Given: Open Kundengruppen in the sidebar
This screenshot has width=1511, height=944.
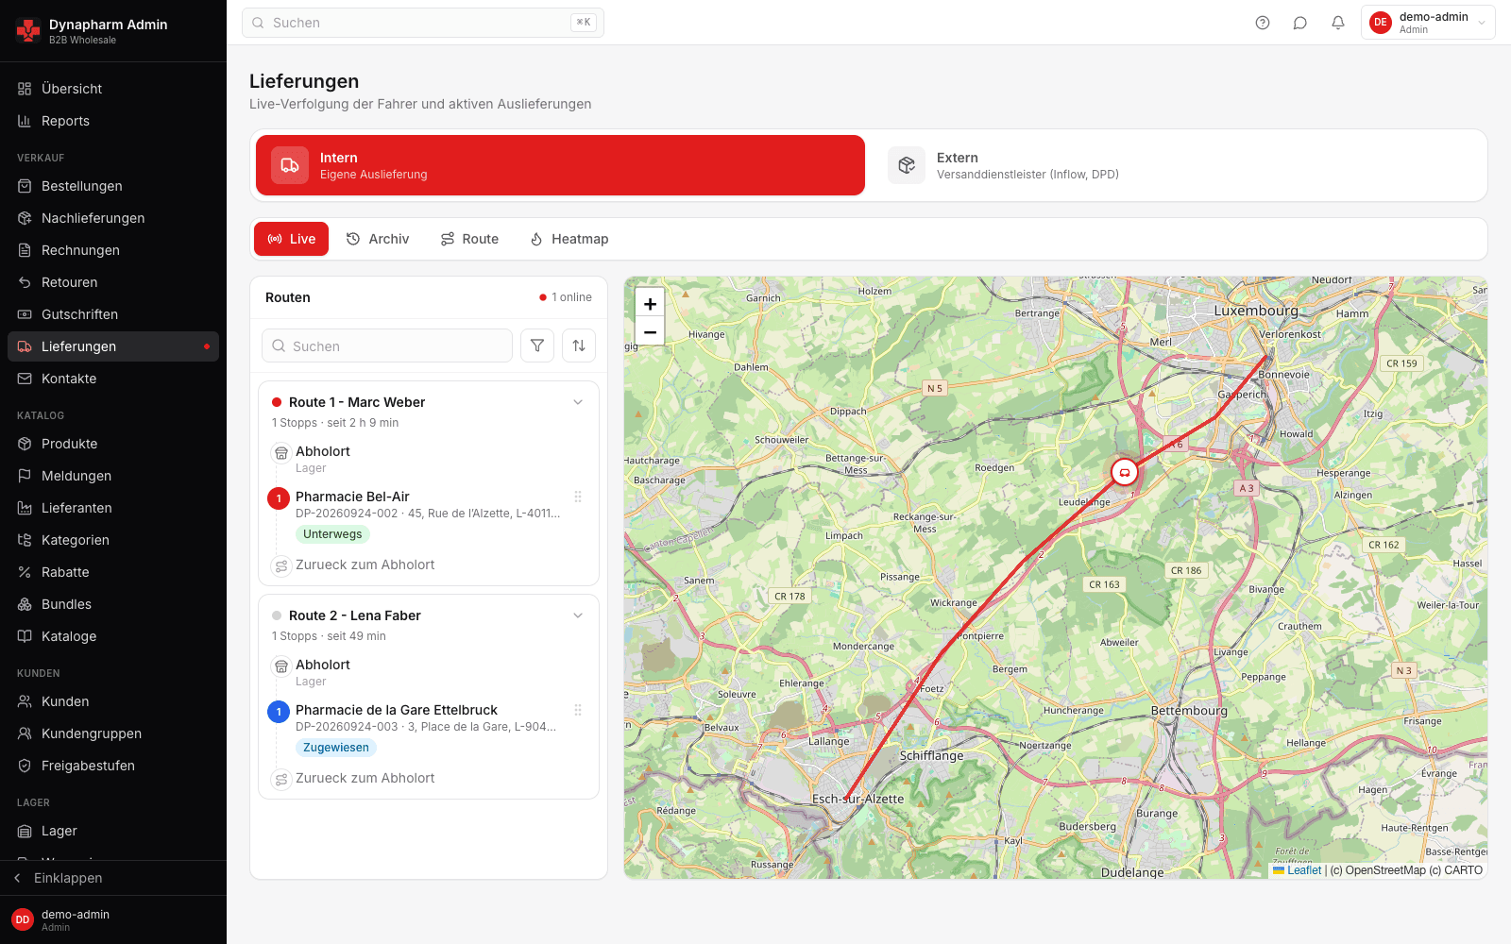Looking at the screenshot, I should 113,733.
